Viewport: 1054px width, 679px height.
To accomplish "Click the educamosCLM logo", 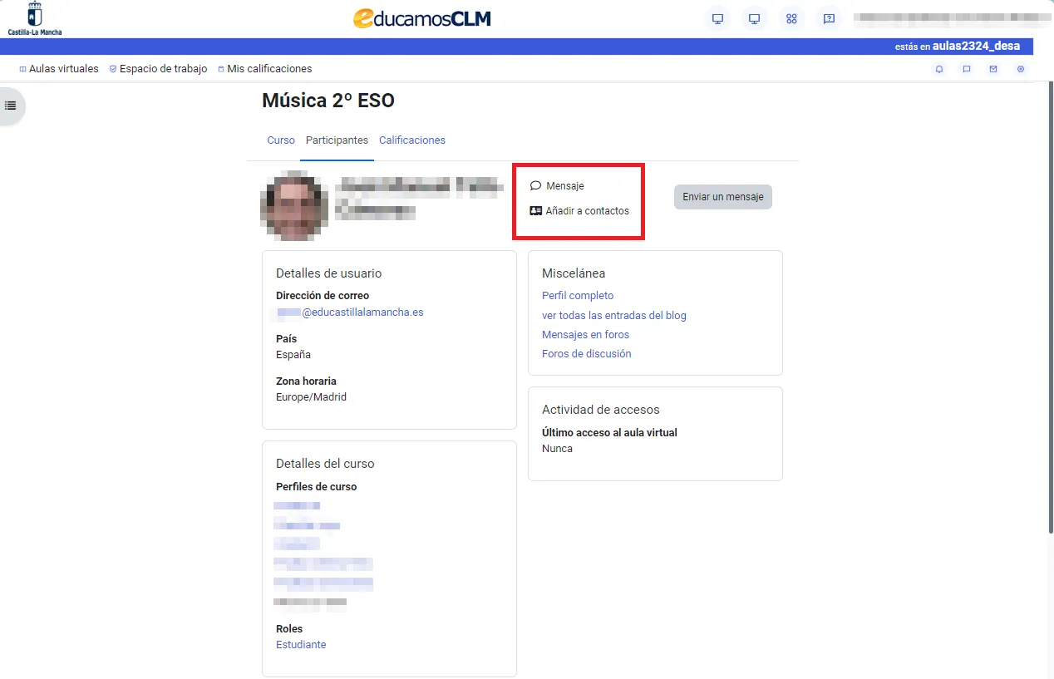I will [x=421, y=18].
